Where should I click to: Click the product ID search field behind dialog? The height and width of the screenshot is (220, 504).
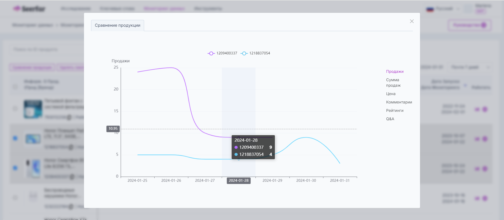pyautogui.click(x=47, y=49)
